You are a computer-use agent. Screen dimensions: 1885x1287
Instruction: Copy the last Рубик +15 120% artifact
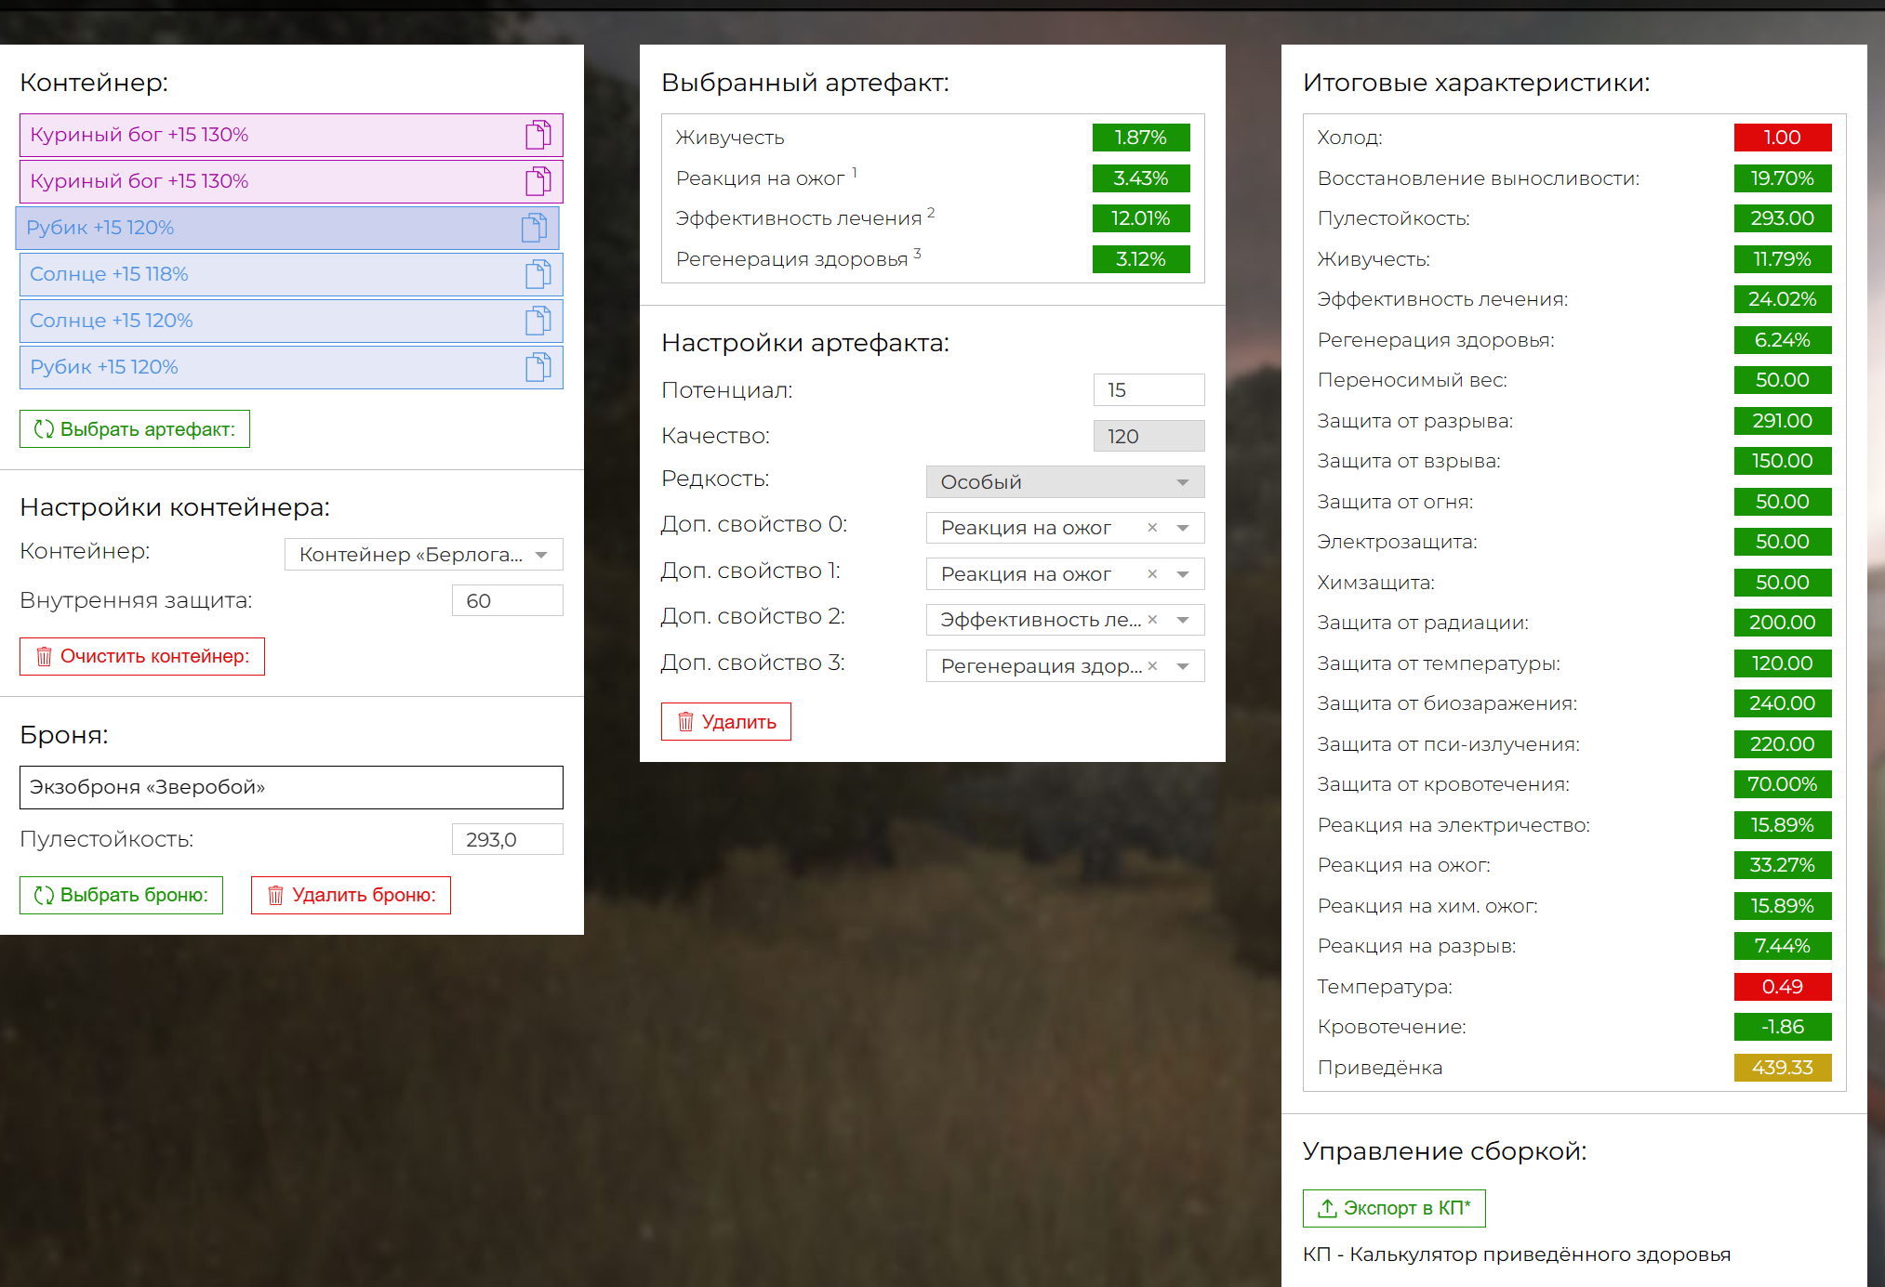tap(538, 367)
